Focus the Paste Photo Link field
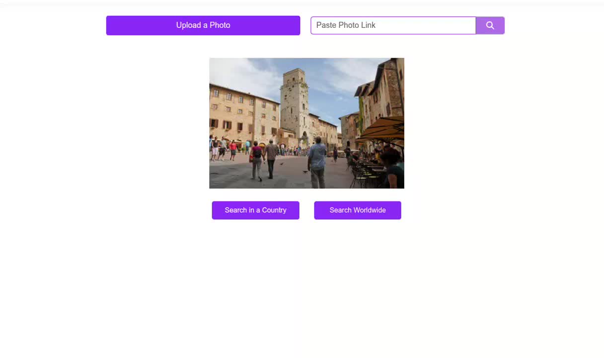The image size is (604, 358). (x=393, y=25)
